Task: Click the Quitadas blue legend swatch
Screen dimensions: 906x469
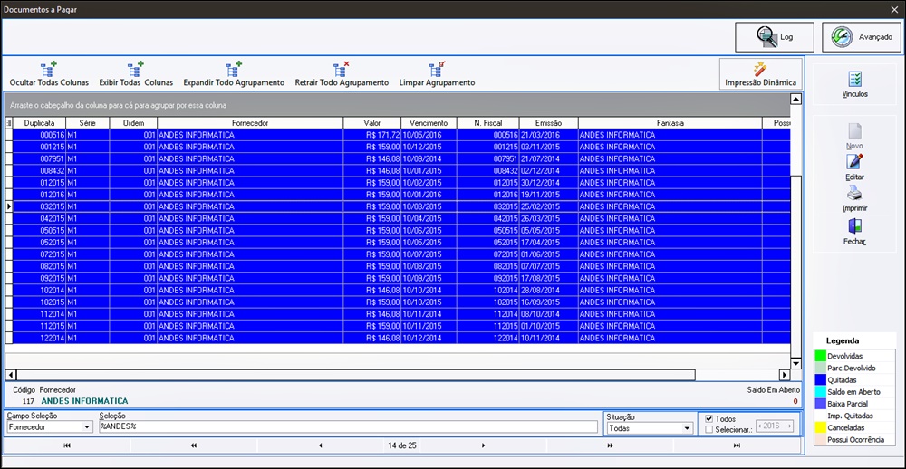Action: (x=820, y=380)
